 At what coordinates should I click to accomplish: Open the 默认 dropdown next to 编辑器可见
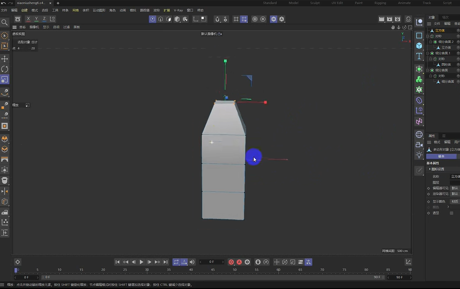[455, 188]
